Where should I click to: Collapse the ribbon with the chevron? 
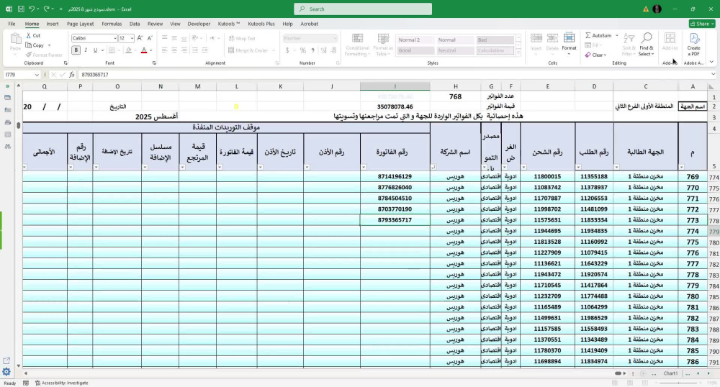712,62
